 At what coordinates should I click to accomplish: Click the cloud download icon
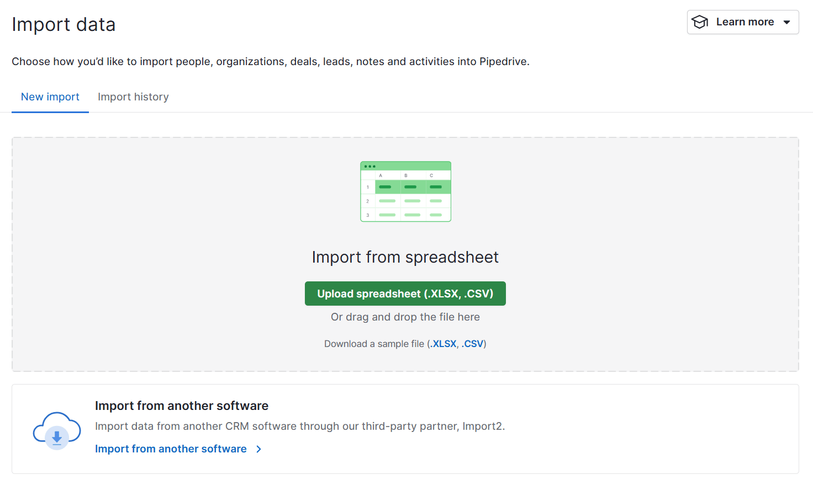[57, 430]
